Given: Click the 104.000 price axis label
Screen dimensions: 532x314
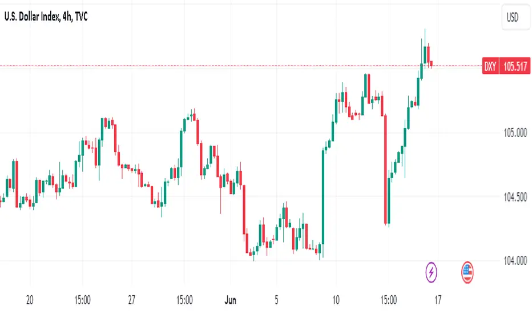Looking at the screenshot, I should click(x=515, y=261).
